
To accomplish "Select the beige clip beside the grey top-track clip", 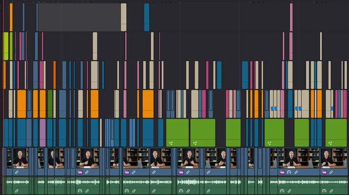I will coord(124,17).
